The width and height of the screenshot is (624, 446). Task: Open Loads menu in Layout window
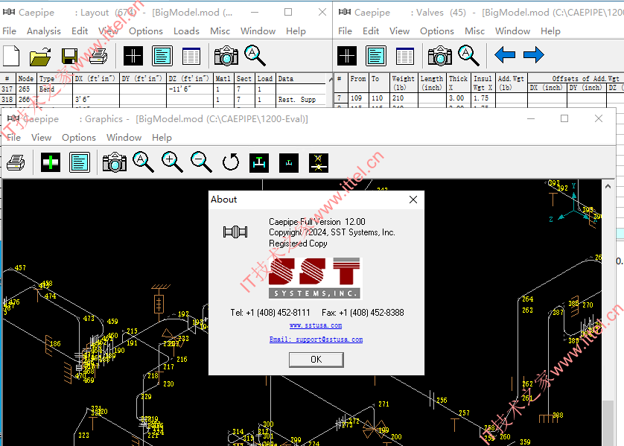point(186,31)
